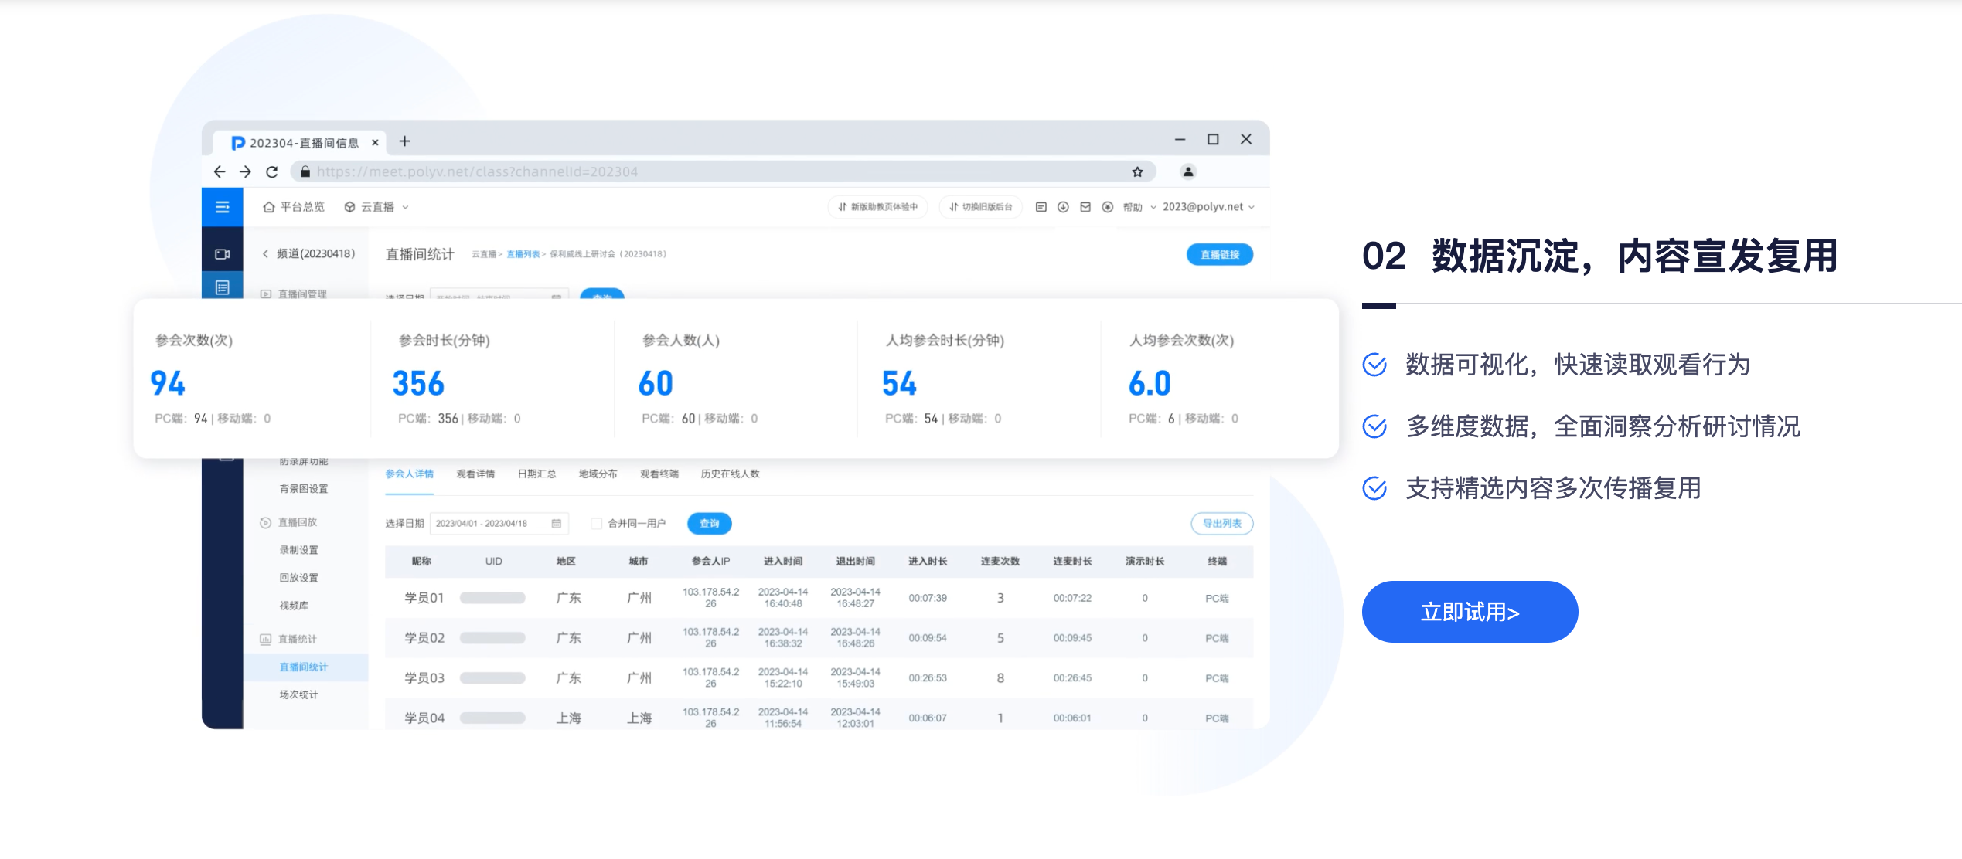Image resolution: width=1962 pixels, height=859 pixels.
Task: Open the mail messages icon
Action: pyautogui.click(x=1085, y=207)
